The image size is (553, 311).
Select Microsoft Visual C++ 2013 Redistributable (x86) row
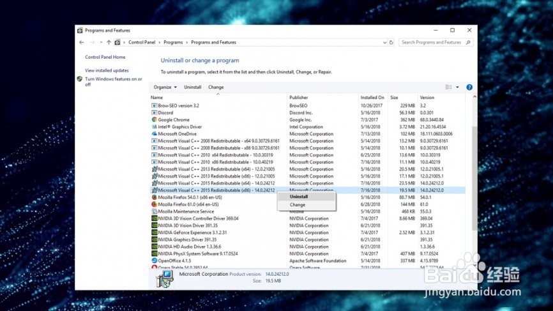click(x=308, y=176)
